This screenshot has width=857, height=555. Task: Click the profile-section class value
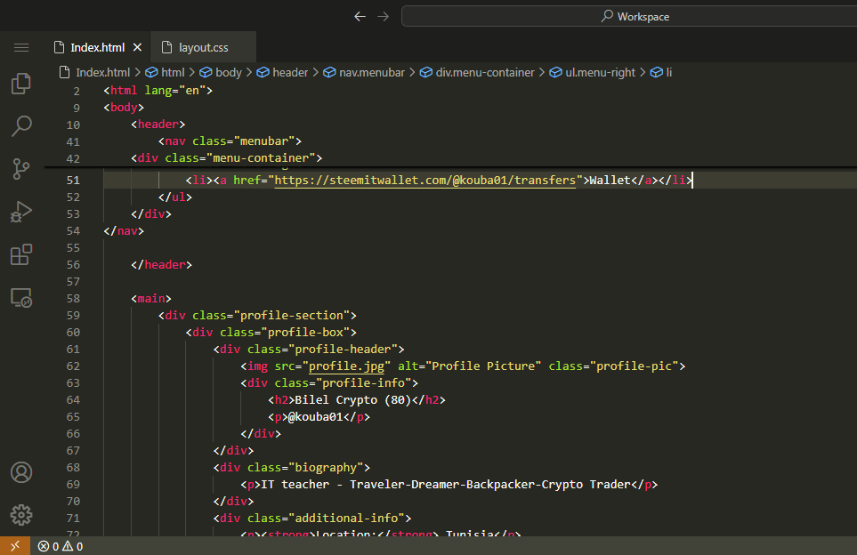(292, 315)
